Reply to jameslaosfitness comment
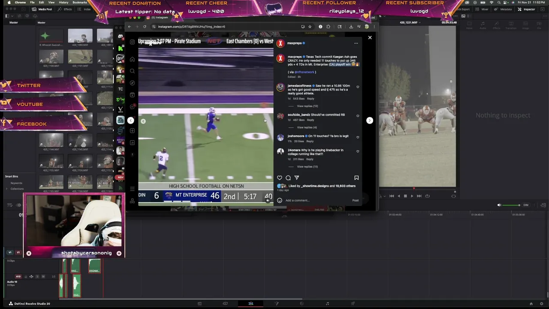This screenshot has height=309, width=549. click(x=311, y=99)
